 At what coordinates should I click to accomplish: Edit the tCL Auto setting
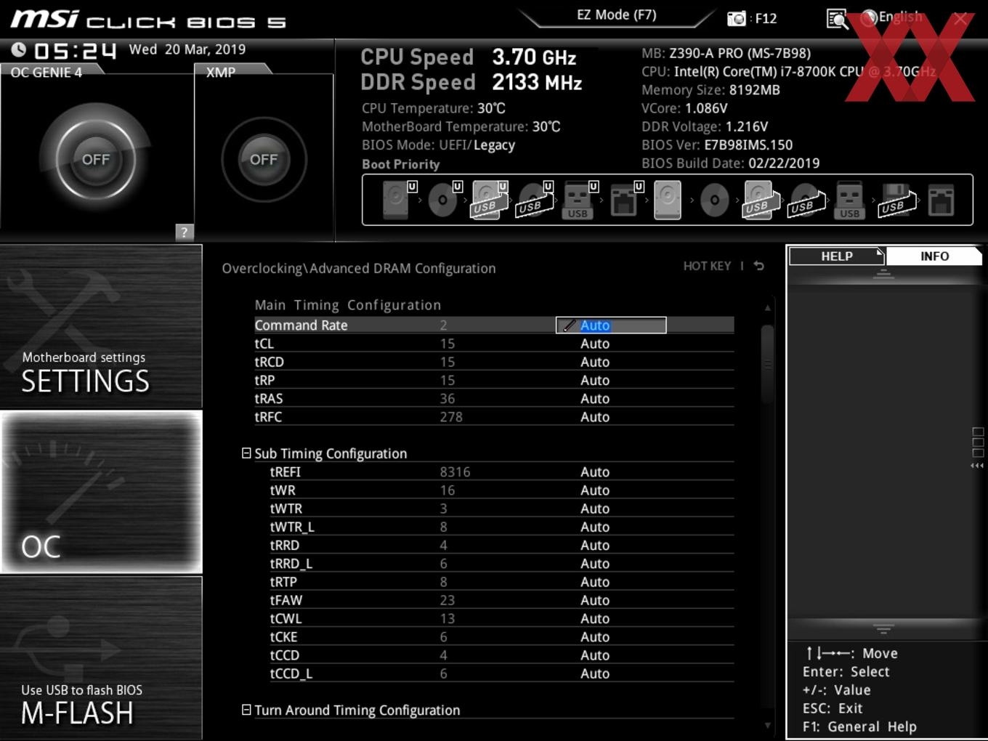595,344
